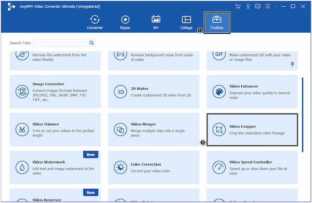Switch to the Converter tab
Image resolution: width=312 pixels, height=203 pixels.
[x=95, y=22]
